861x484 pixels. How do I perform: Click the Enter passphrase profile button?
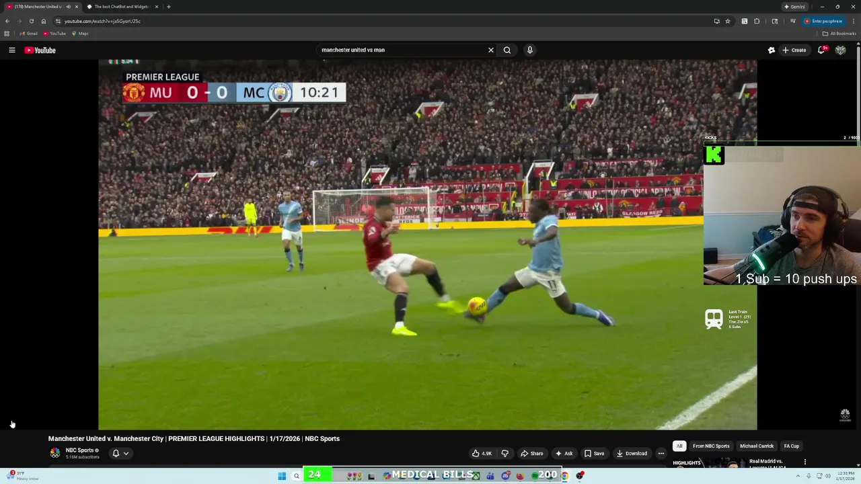pyautogui.click(x=823, y=21)
